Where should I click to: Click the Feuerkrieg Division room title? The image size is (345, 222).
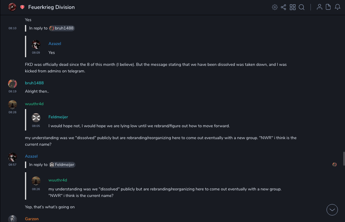pyautogui.click(x=51, y=7)
